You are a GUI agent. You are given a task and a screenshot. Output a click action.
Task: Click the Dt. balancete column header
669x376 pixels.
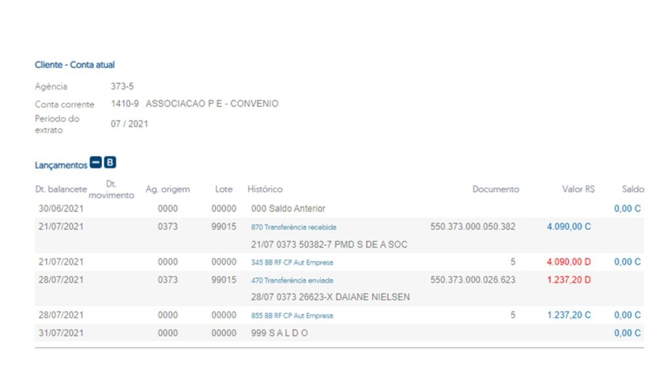(x=61, y=189)
